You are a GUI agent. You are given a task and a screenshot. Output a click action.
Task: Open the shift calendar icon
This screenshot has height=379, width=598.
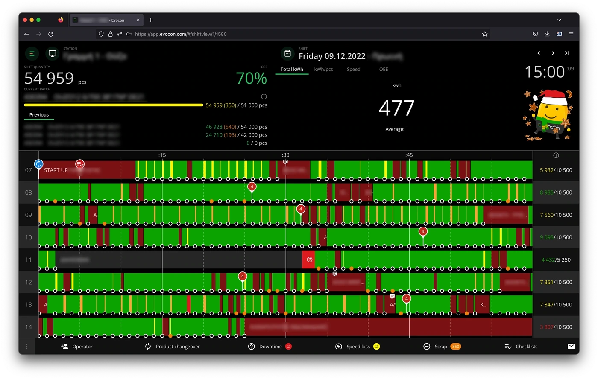pyautogui.click(x=287, y=54)
